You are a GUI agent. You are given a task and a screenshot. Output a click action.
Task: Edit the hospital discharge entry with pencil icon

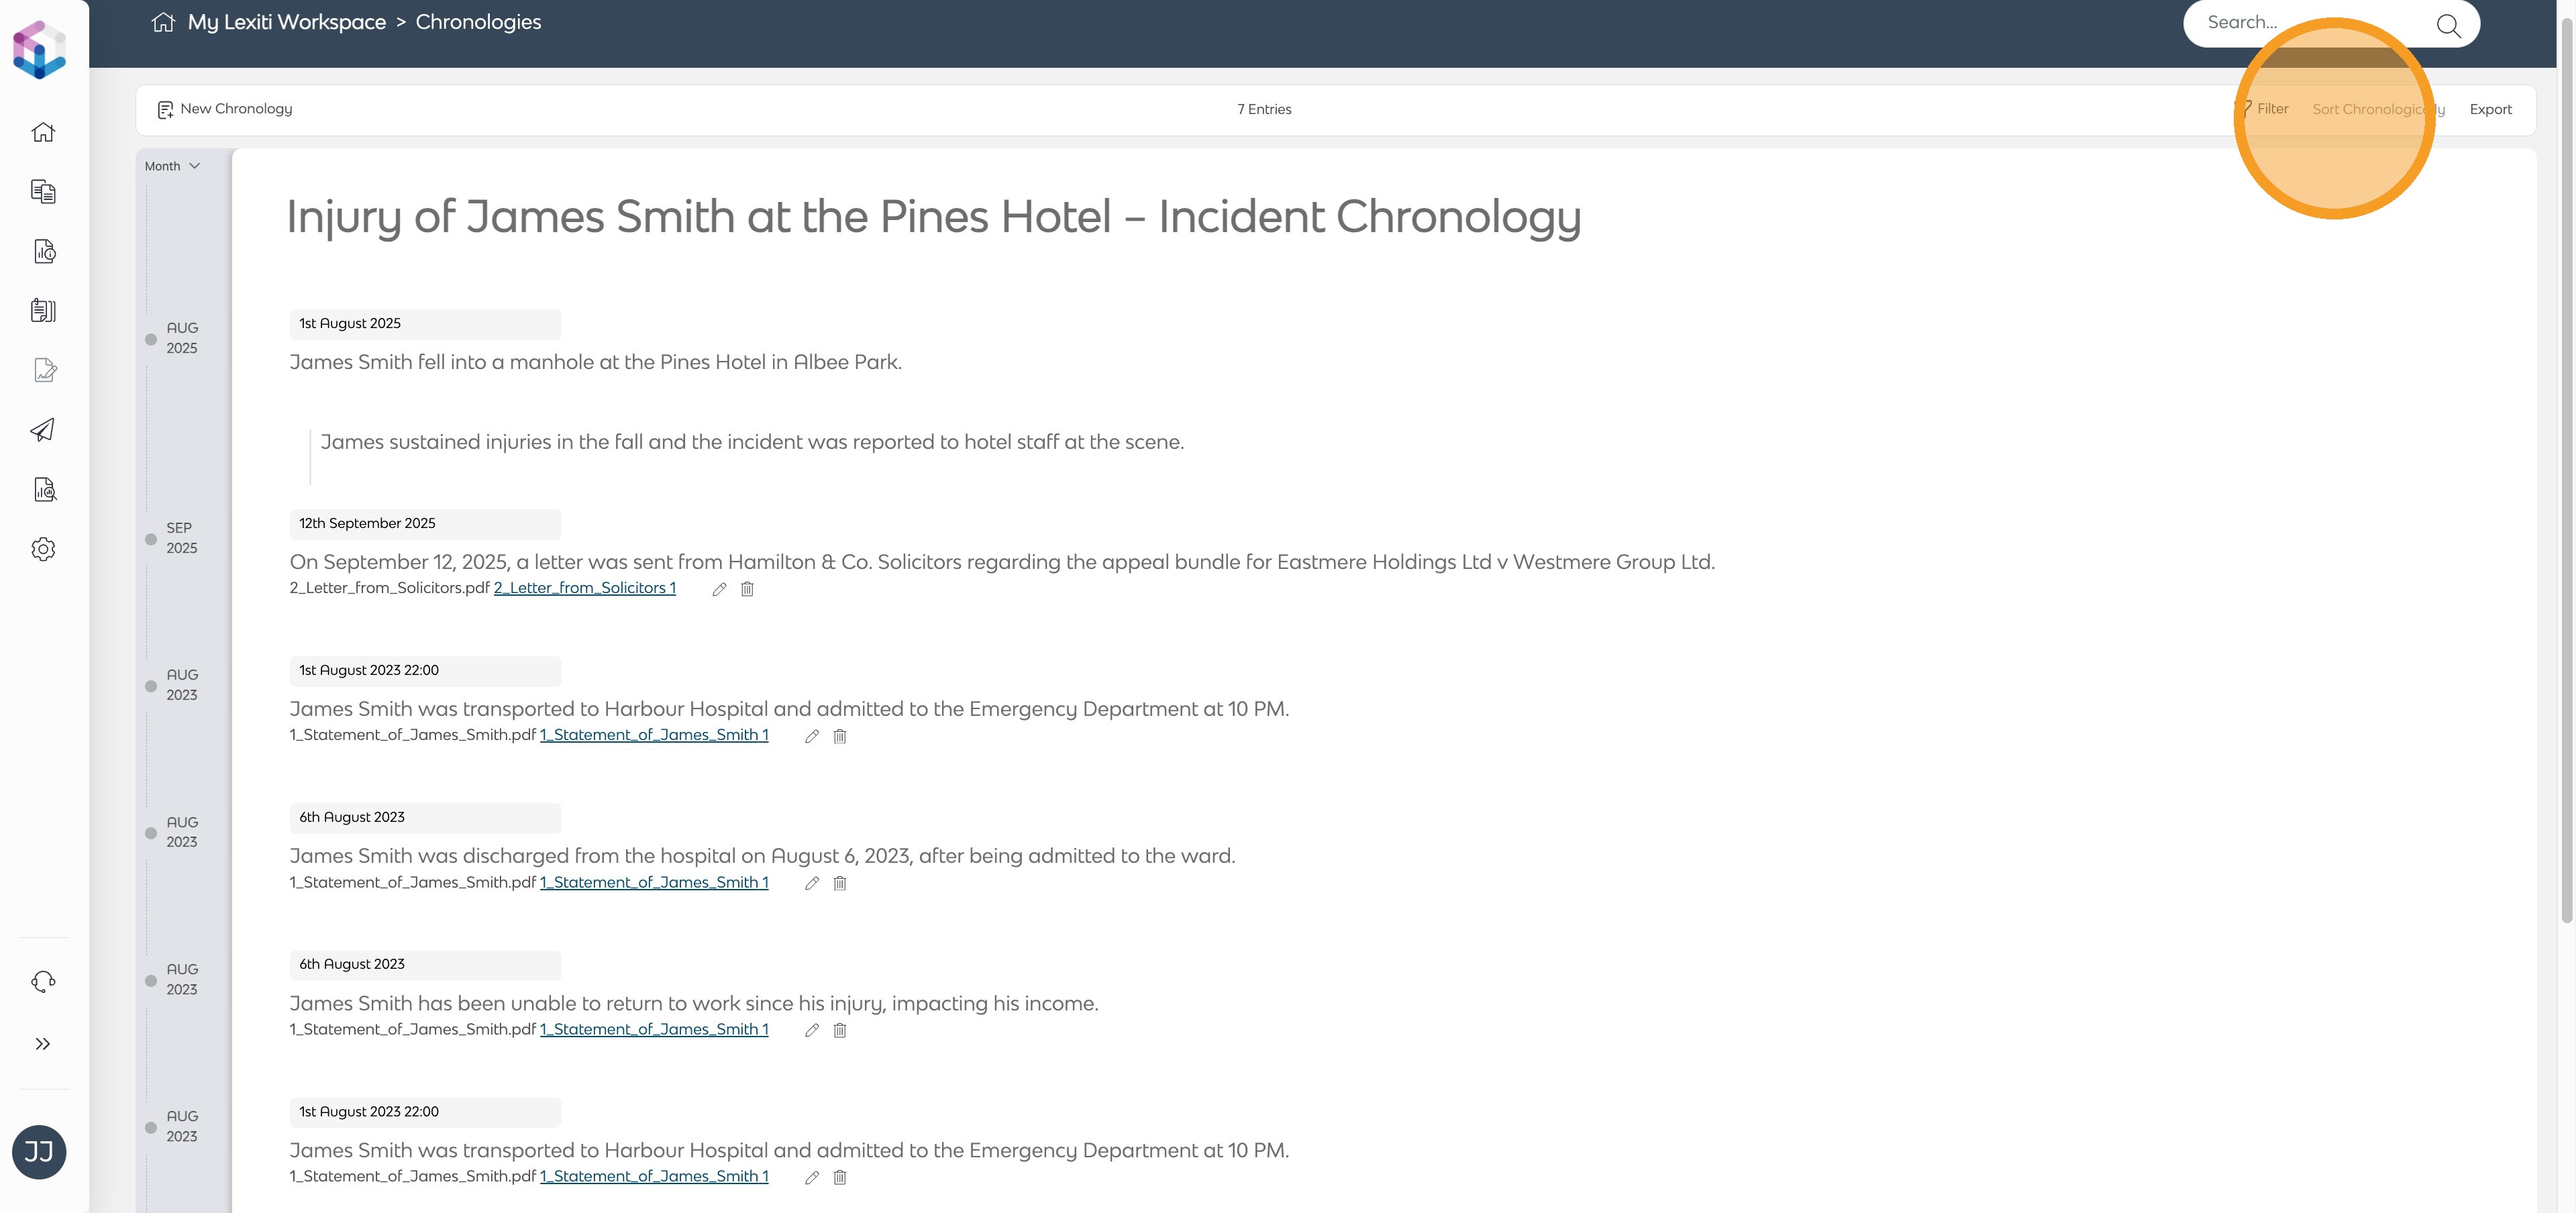pos(812,883)
